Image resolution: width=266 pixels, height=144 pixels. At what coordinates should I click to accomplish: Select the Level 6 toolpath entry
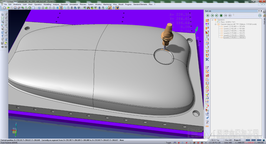(235, 38)
